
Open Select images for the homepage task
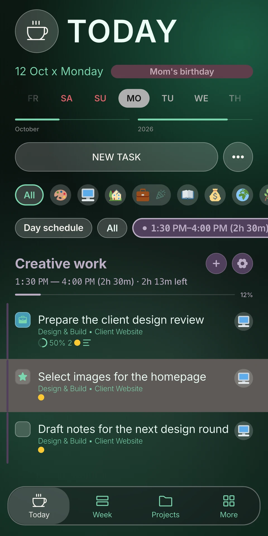[122, 377]
